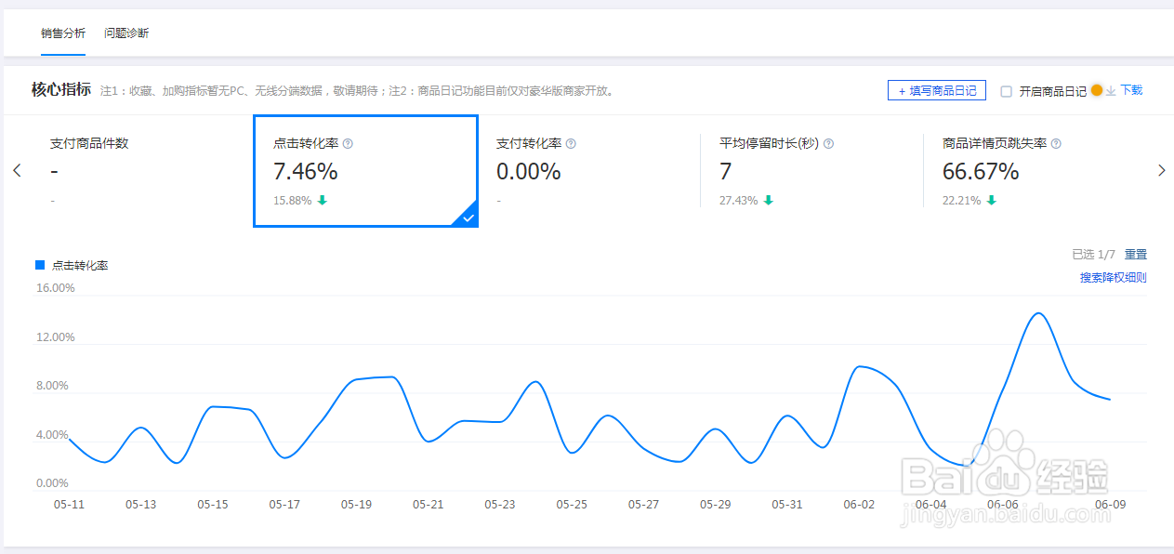Click the 66.67% value
This screenshot has height=554, width=1174.
point(981,172)
